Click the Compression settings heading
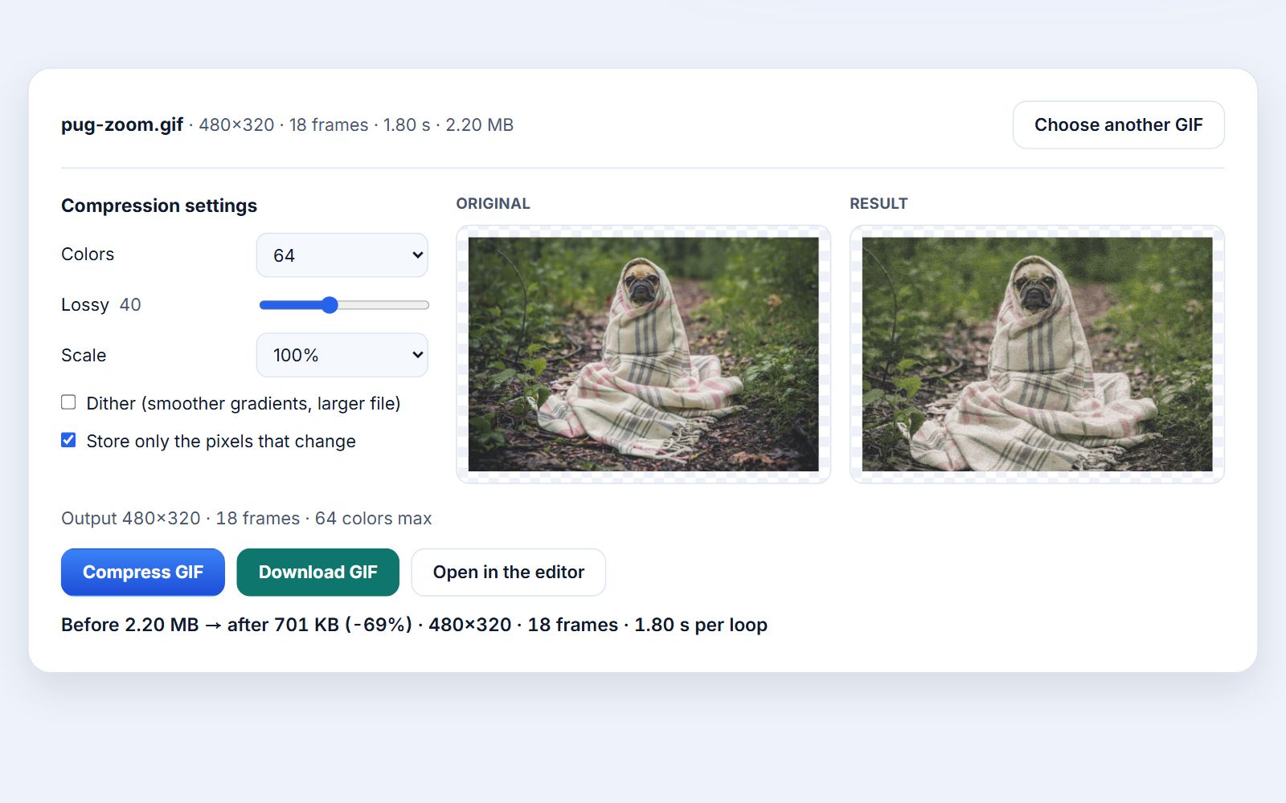 coord(159,206)
